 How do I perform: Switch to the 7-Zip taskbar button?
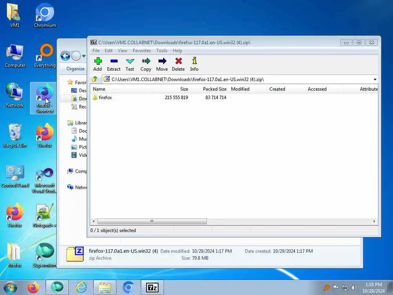pos(152,287)
